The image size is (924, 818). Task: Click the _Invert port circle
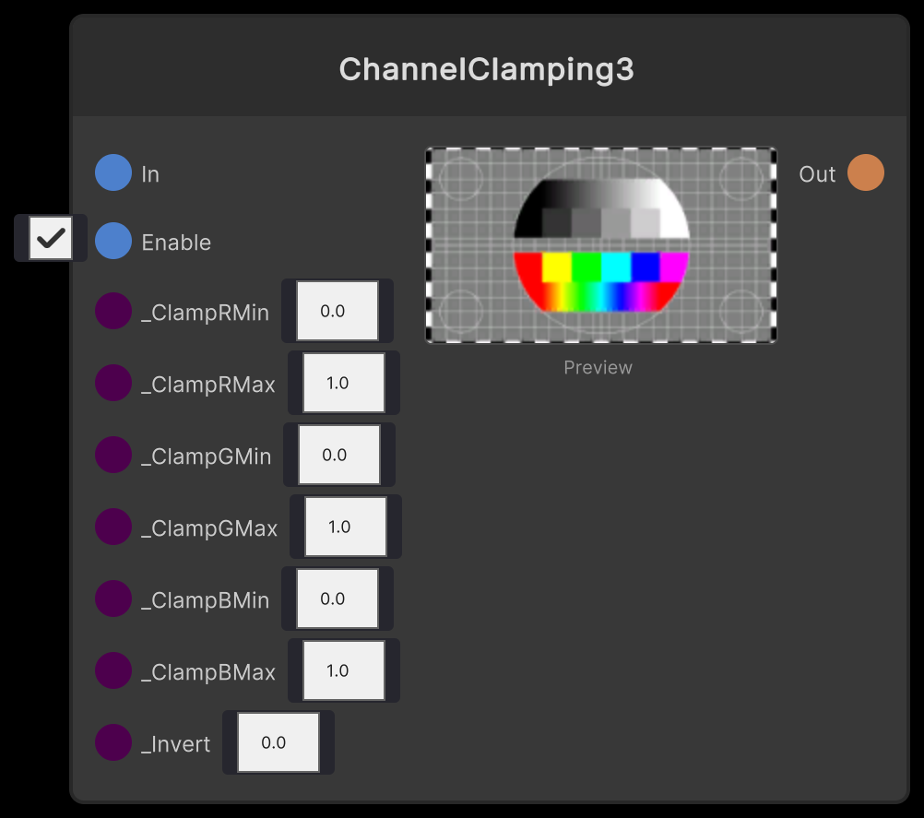(x=113, y=742)
